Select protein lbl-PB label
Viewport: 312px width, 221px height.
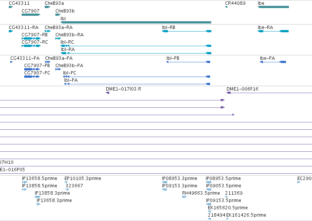tap(173, 58)
